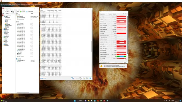Click GPU-Z refresh icon
The width and height of the screenshot is (182, 102).
point(125,14)
